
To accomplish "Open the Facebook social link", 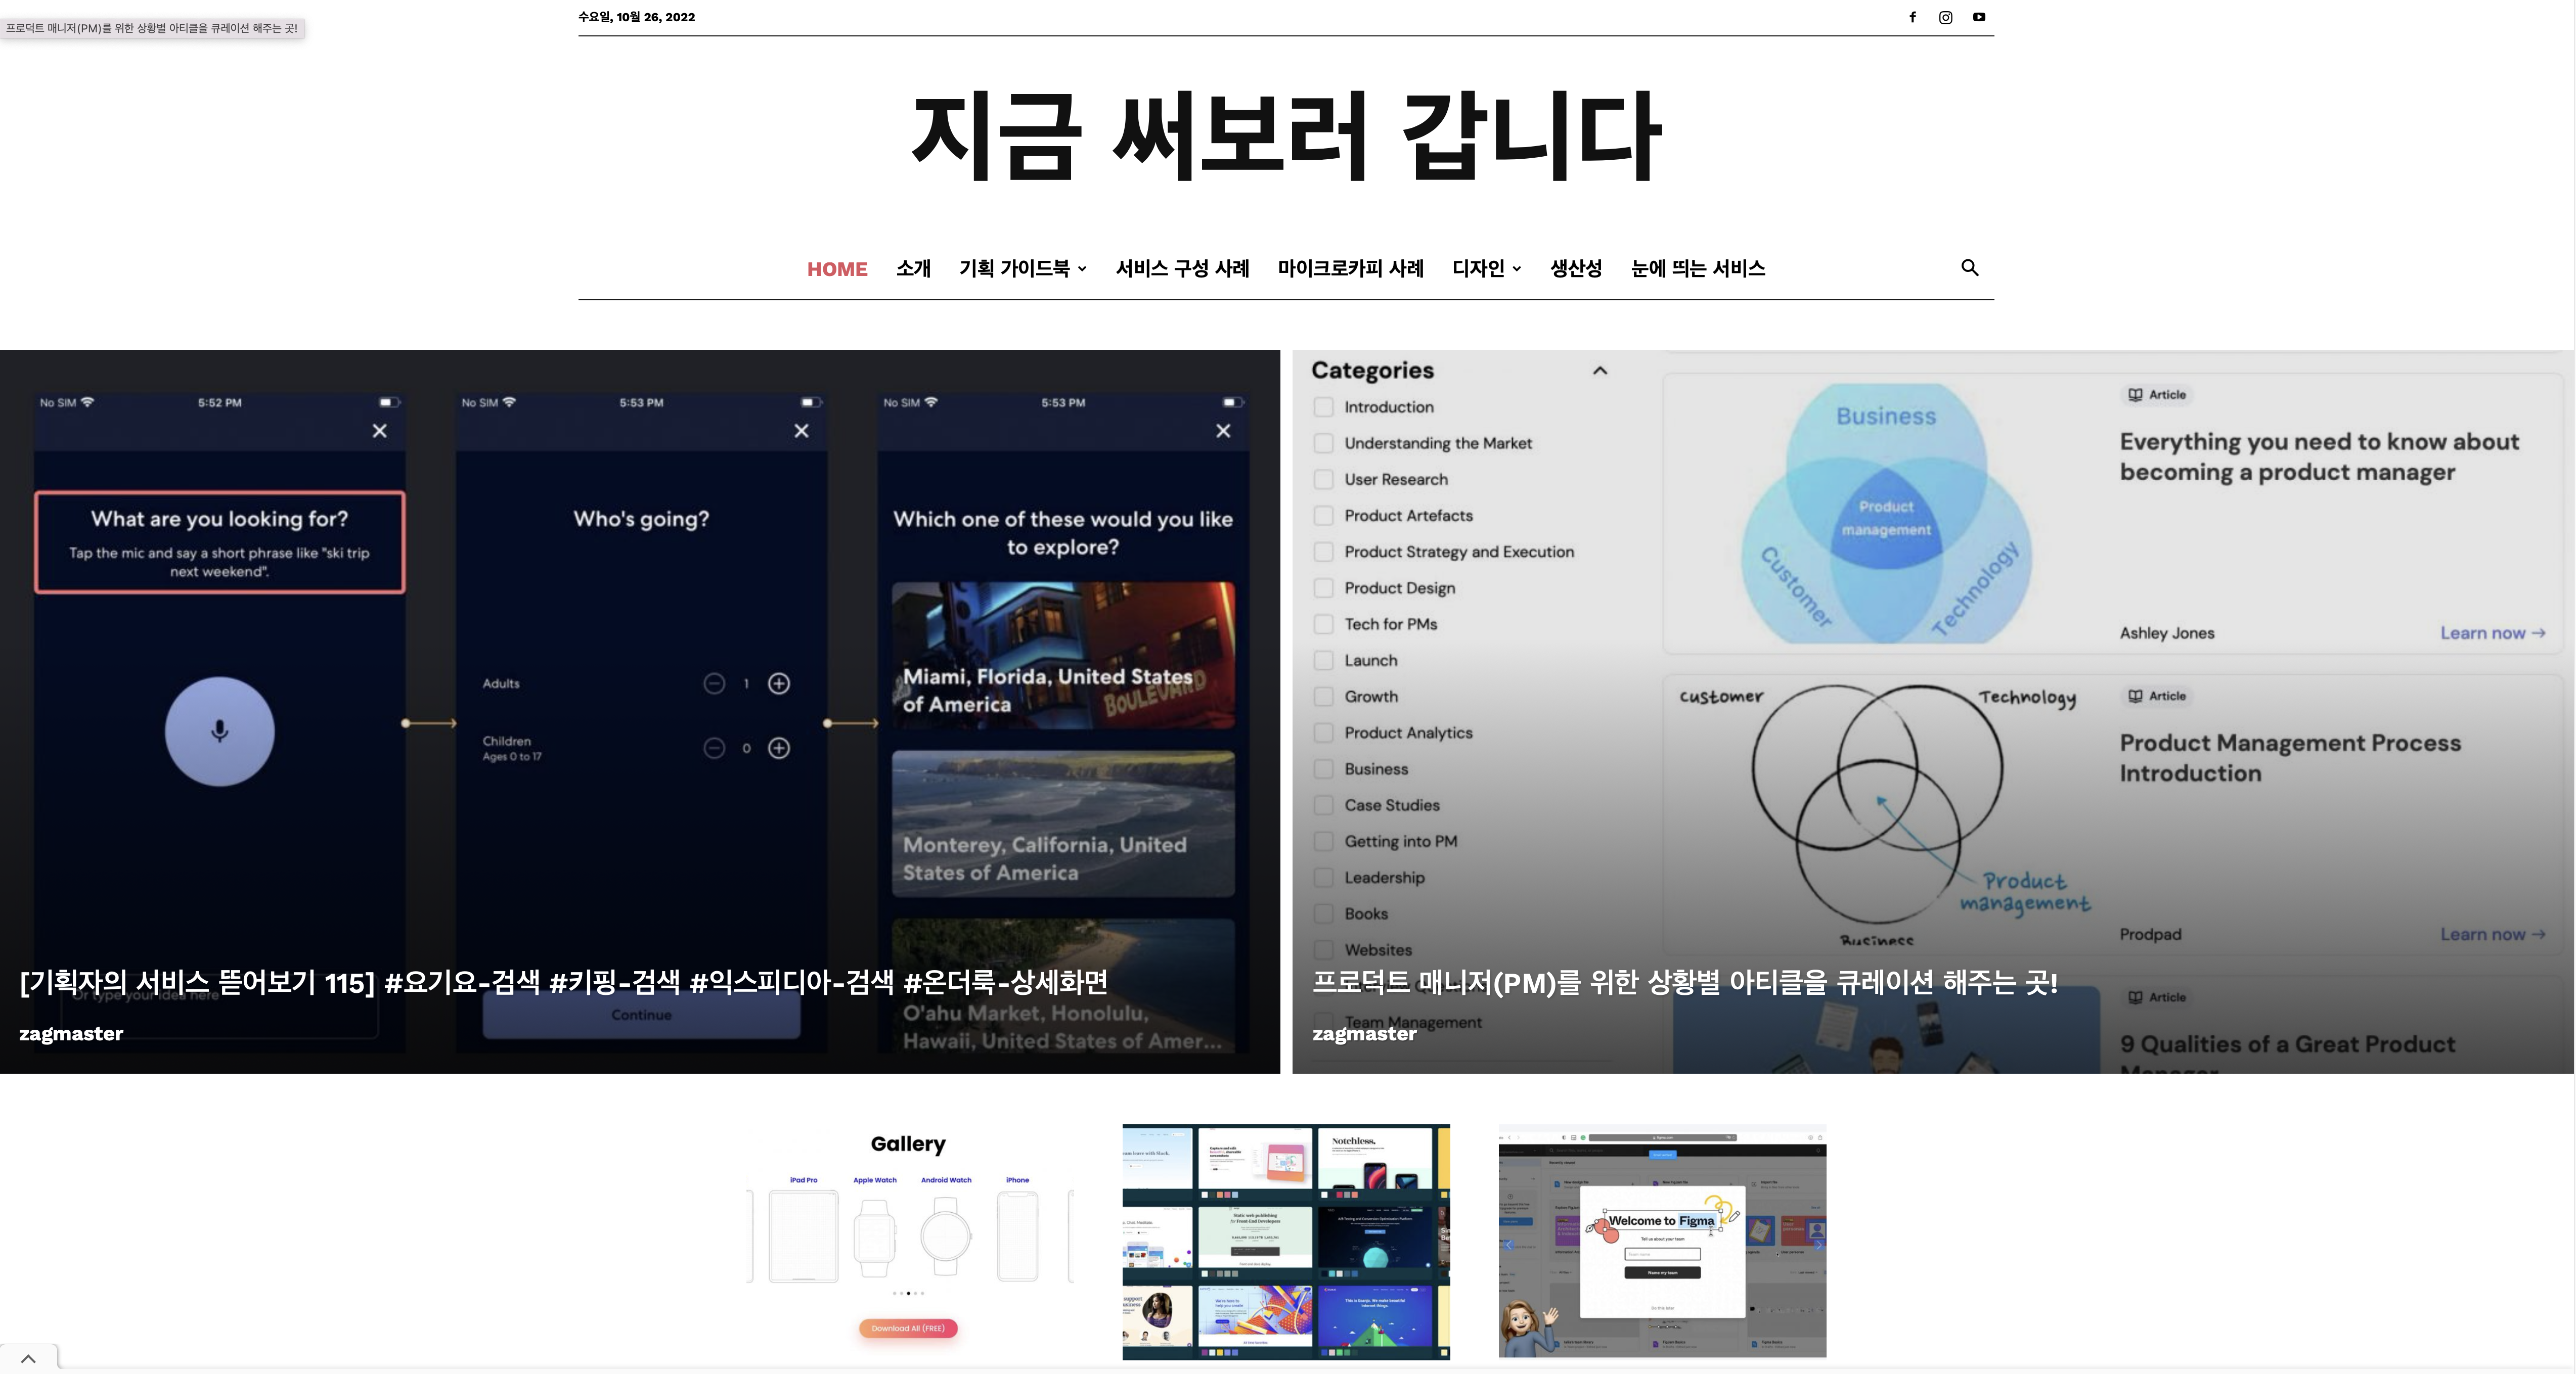I will click(1912, 17).
